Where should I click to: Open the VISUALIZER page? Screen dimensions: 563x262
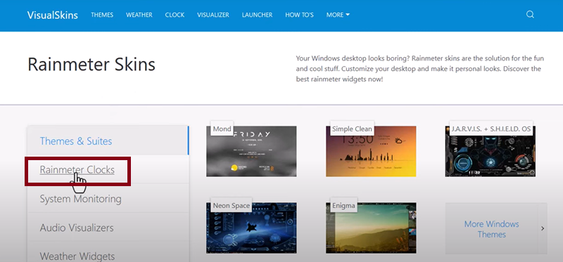click(x=213, y=15)
